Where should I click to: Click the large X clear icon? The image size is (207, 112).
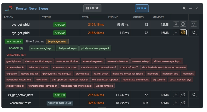point(184,8)
